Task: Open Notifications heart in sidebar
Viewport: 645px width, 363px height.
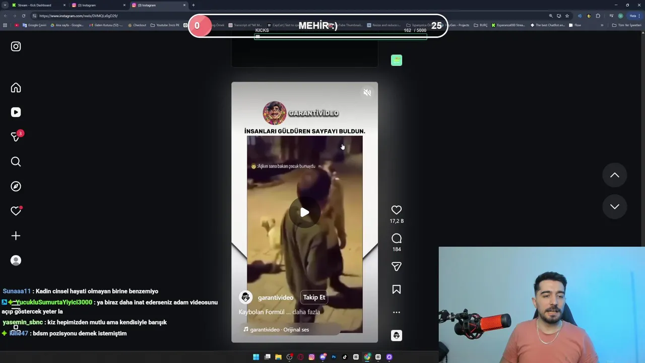Action: pos(16,211)
